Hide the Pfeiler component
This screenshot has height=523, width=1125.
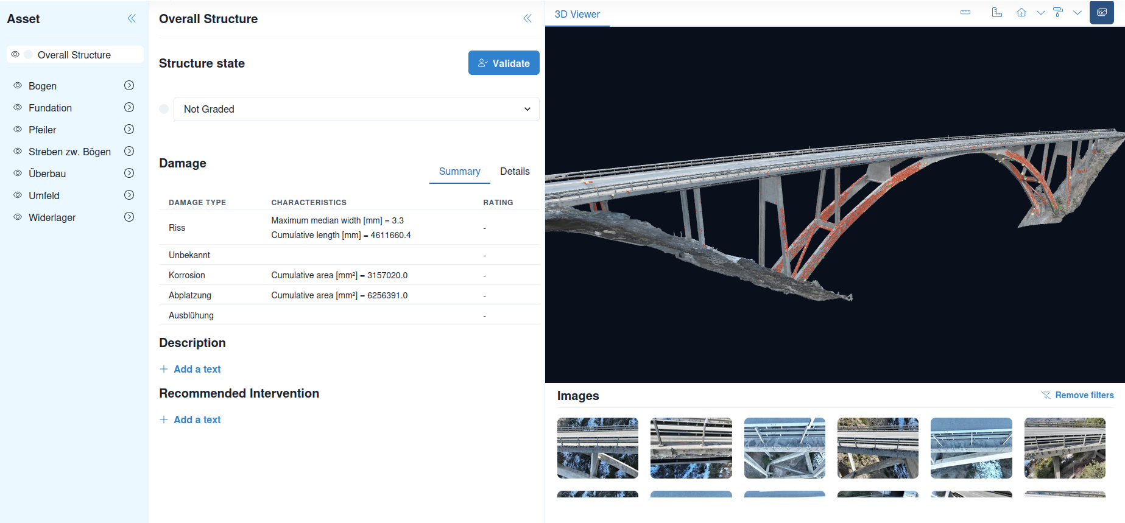click(18, 130)
